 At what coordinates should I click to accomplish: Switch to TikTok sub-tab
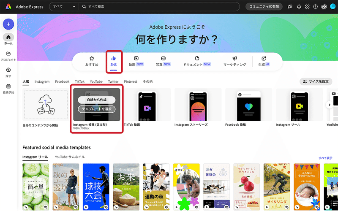pyautogui.click(x=79, y=81)
